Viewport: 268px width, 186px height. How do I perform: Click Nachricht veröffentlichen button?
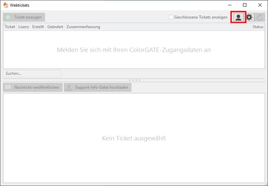pos(33,87)
